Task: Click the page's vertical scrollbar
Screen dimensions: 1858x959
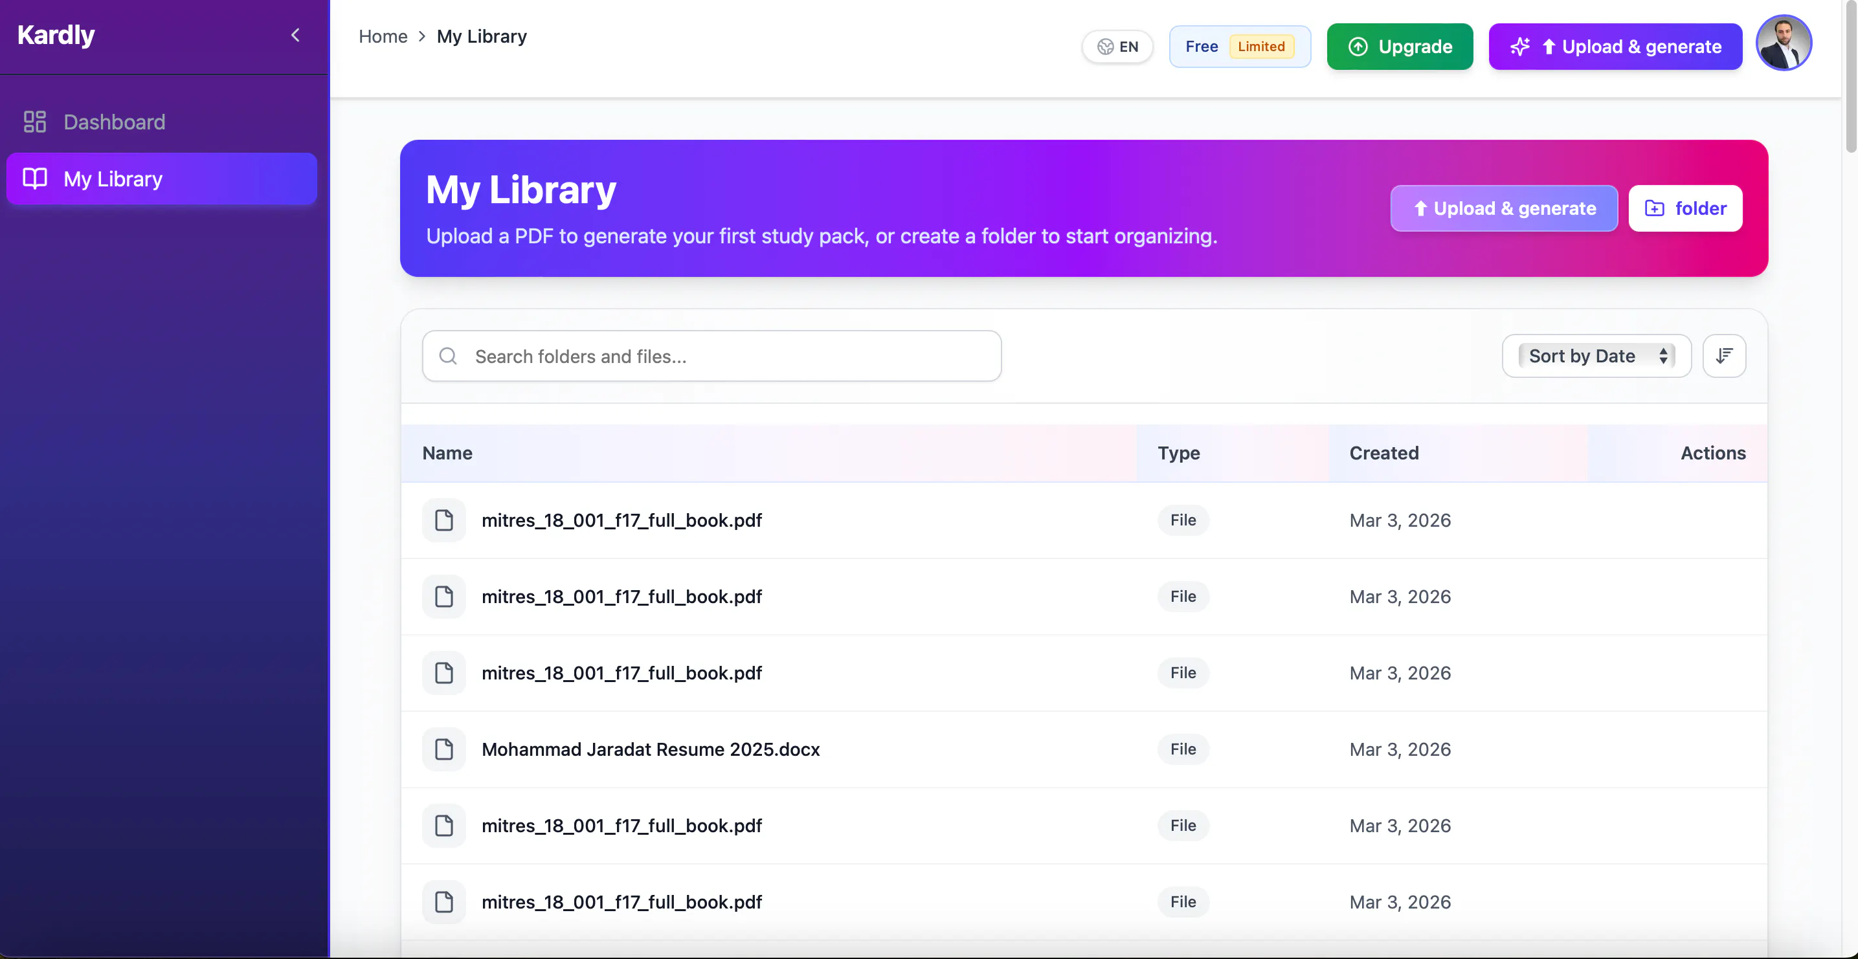Action: pyautogui.click(x=1850, y=76)
